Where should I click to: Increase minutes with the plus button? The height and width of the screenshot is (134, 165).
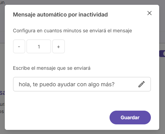tap(59, 46)
